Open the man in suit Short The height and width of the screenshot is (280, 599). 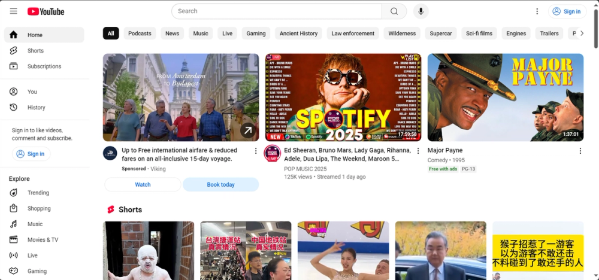pyautogui.click(x=440, y=251)
